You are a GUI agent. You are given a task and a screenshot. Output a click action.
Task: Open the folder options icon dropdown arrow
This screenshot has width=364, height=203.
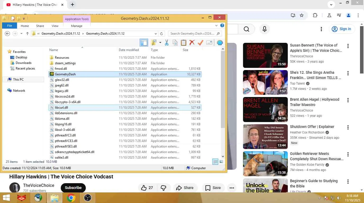click(160, 43)
